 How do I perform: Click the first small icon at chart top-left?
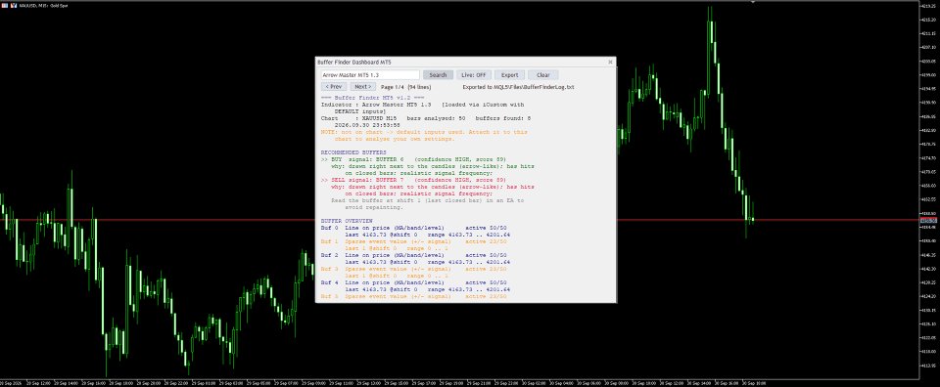click(6, 5)
